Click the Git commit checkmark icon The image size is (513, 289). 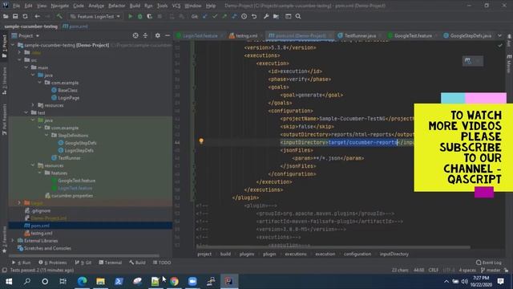pos(215,16)
